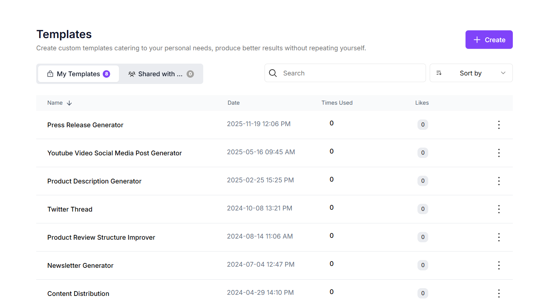Open the Product Review Structure Improver template
The height and width of the screenshot is (307, 559).
[101, 237]
